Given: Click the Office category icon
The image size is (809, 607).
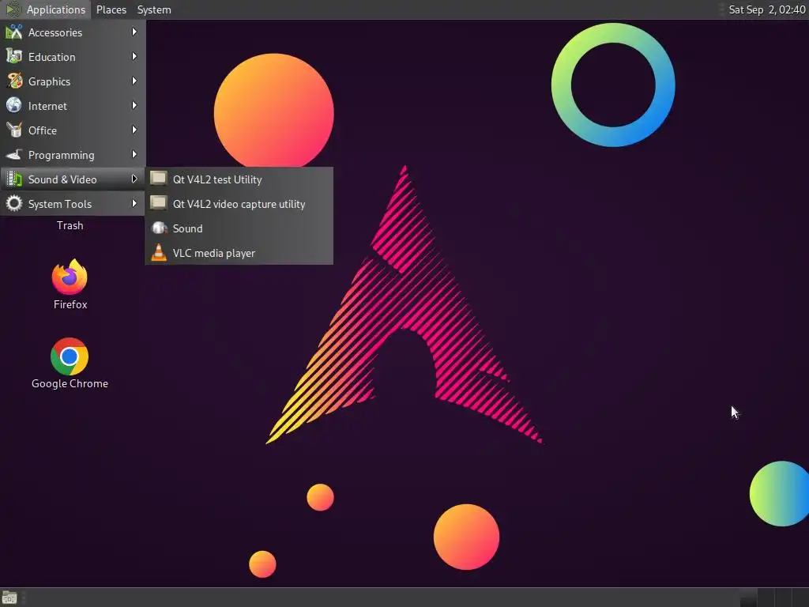Looking at the screenshot, I should (x=14, y=130).
